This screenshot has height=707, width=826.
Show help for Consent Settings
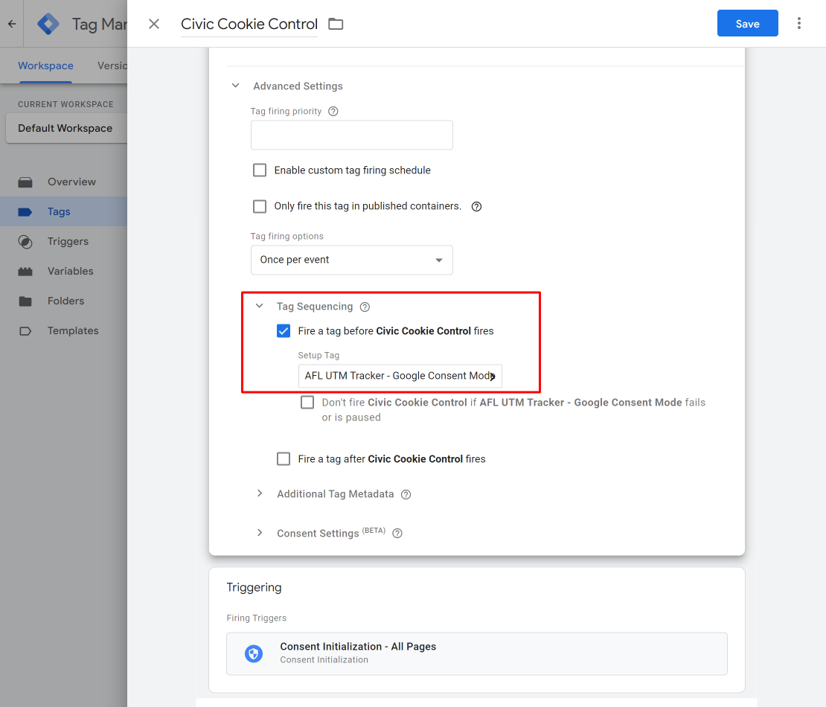[397, 533]
